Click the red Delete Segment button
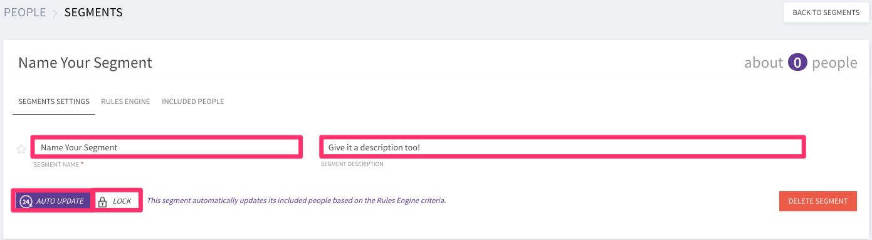The image size is (872, 240). tap(817, 201)
